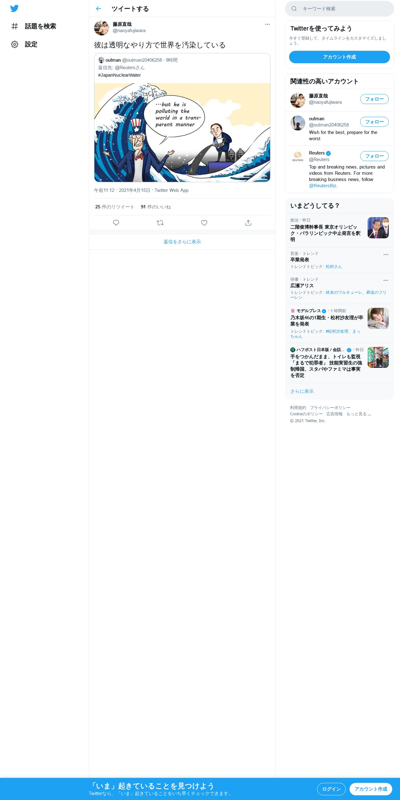Viewport: 400px width, 800px height.
Task: Click 松村さん trend topic link
Action: click(334, 267)
